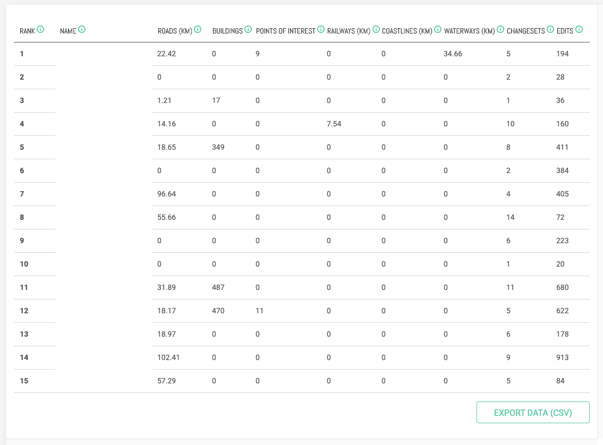This screenshot has width=603, height=445.
Task: Click the CHANGESETS column header to sort
Action: click(x=526, y=30)
